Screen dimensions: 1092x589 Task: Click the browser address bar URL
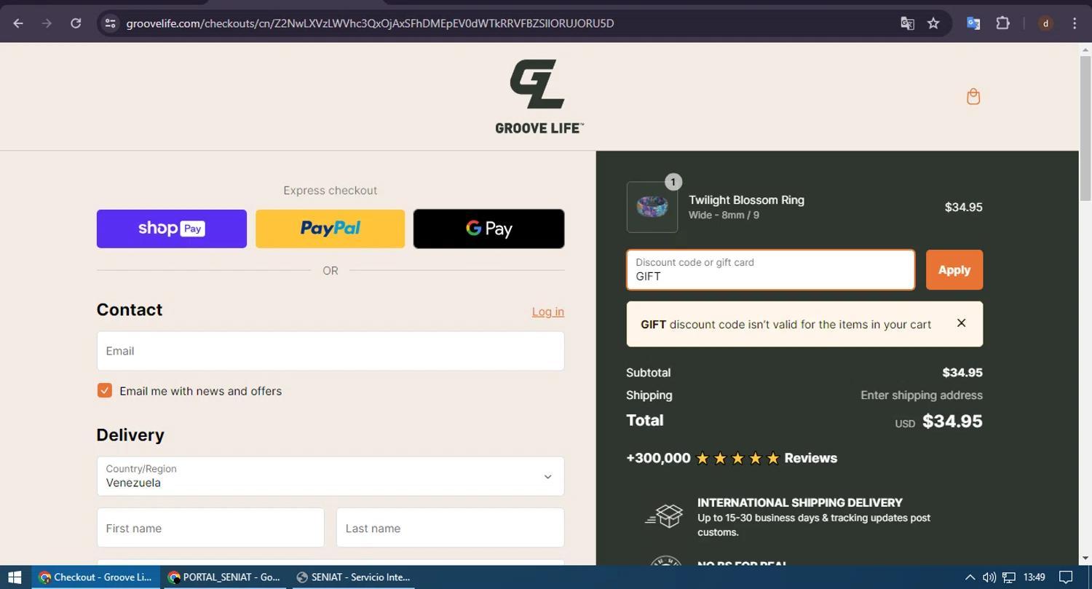pyautogui.click(x=370, y=23)
